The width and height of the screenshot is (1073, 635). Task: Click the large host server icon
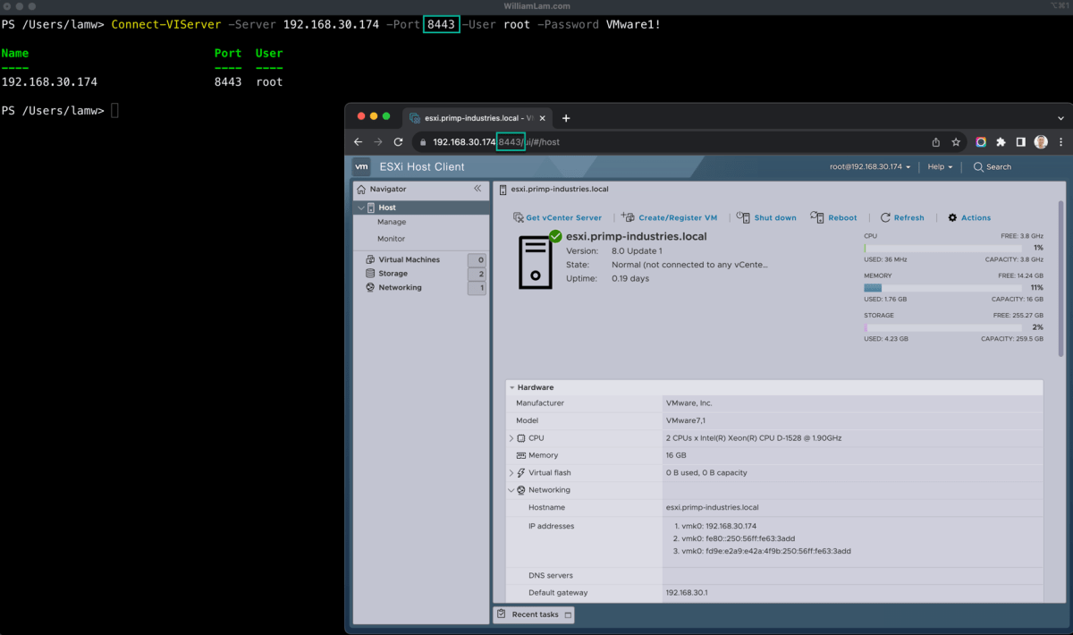click(x=537, y=260)
